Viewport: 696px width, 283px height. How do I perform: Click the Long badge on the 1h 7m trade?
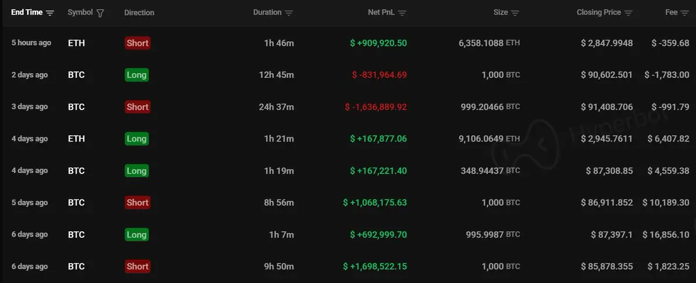click(x=136, y=234)
